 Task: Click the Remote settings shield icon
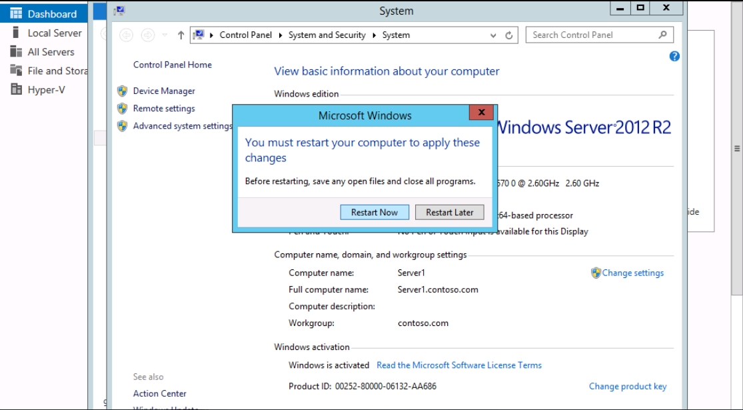[x=122, y=109]
